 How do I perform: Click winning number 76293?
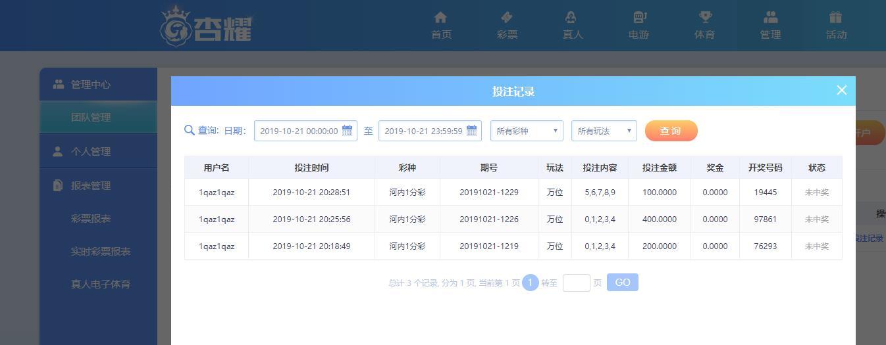(766, 246)
